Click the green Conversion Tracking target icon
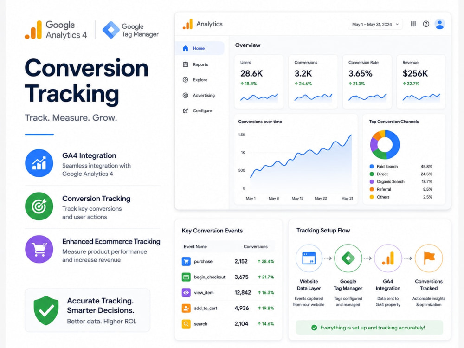 coord(39,206)
